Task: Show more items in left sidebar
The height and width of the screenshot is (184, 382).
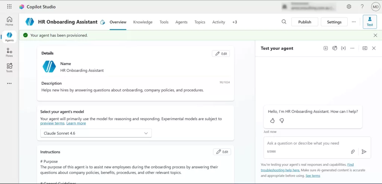Action: (x=9, y=84)
